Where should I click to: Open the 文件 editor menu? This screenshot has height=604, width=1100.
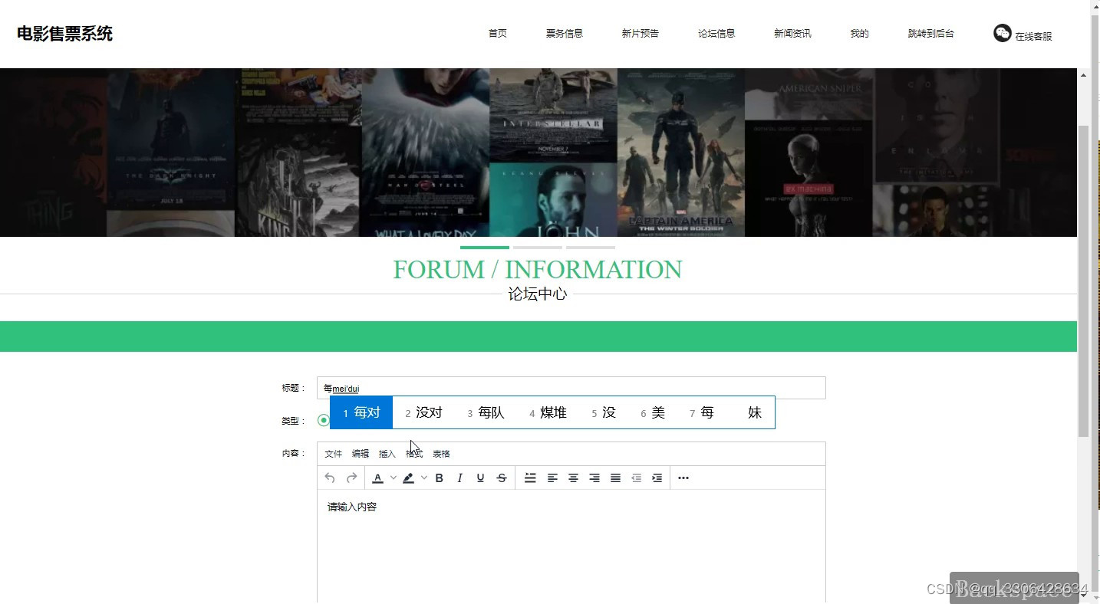tap(333, 454)
